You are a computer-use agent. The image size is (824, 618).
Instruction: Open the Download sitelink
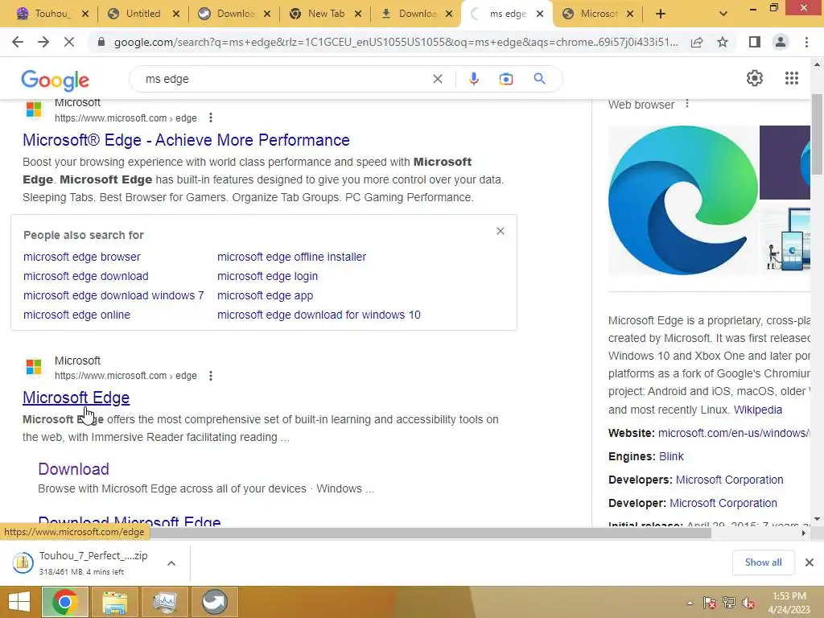73,469
